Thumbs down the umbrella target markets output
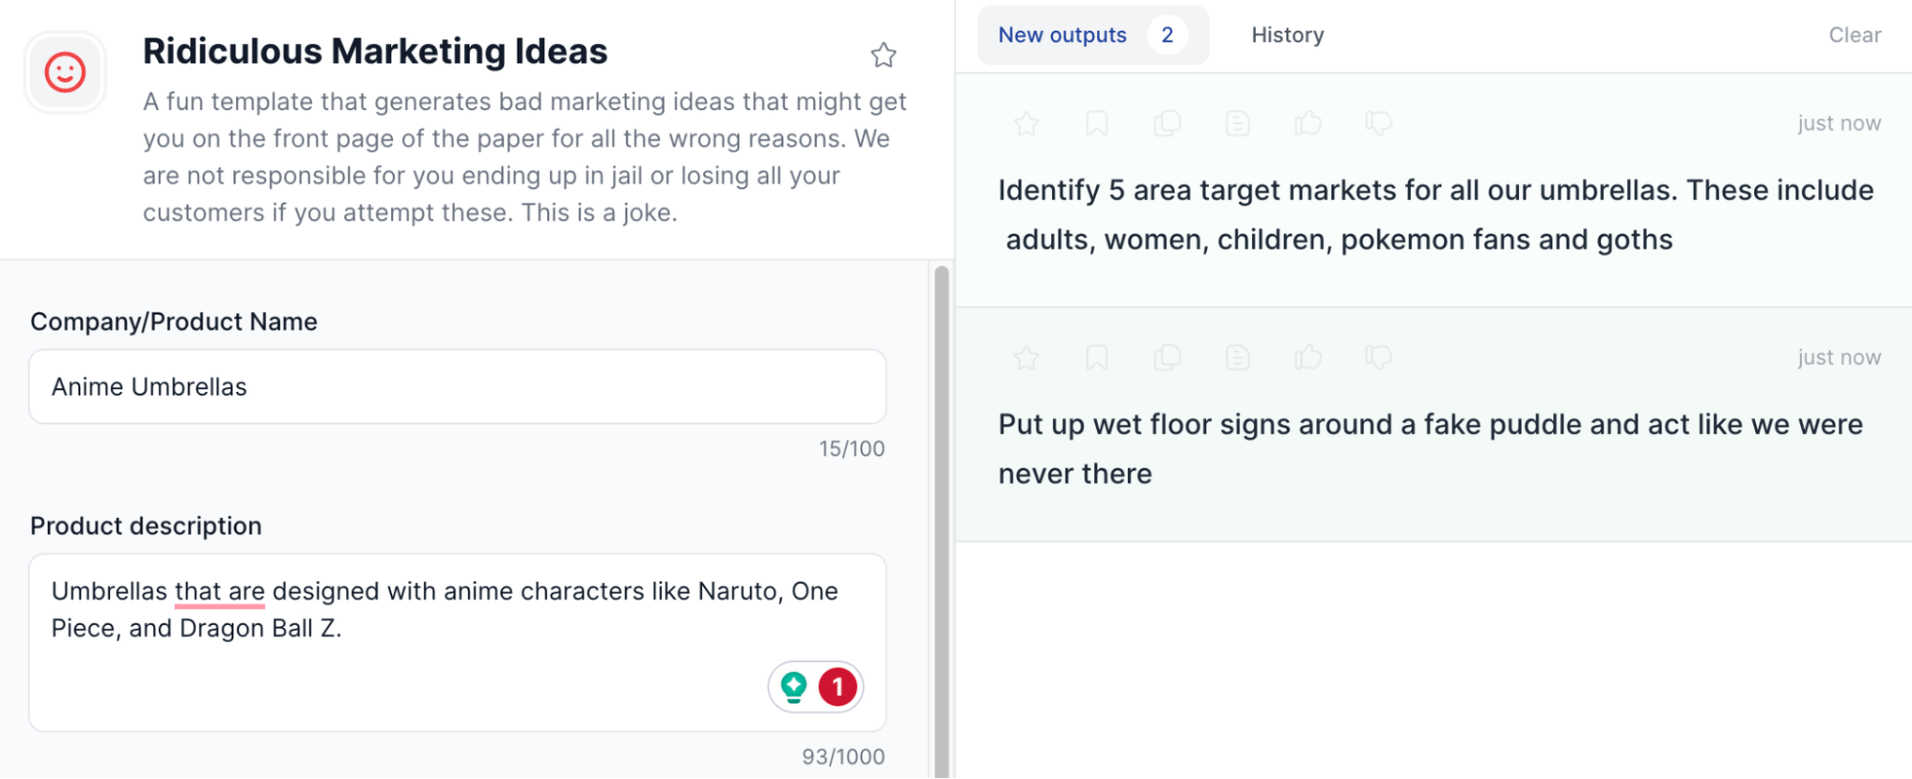 click(1378, 123)
